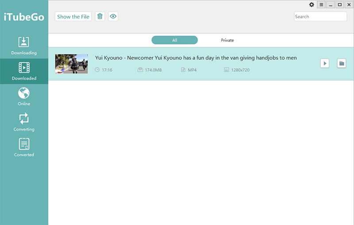Maximize the iTubeGo window
This screenshot has height=225, width=354.
coord(339,4)
